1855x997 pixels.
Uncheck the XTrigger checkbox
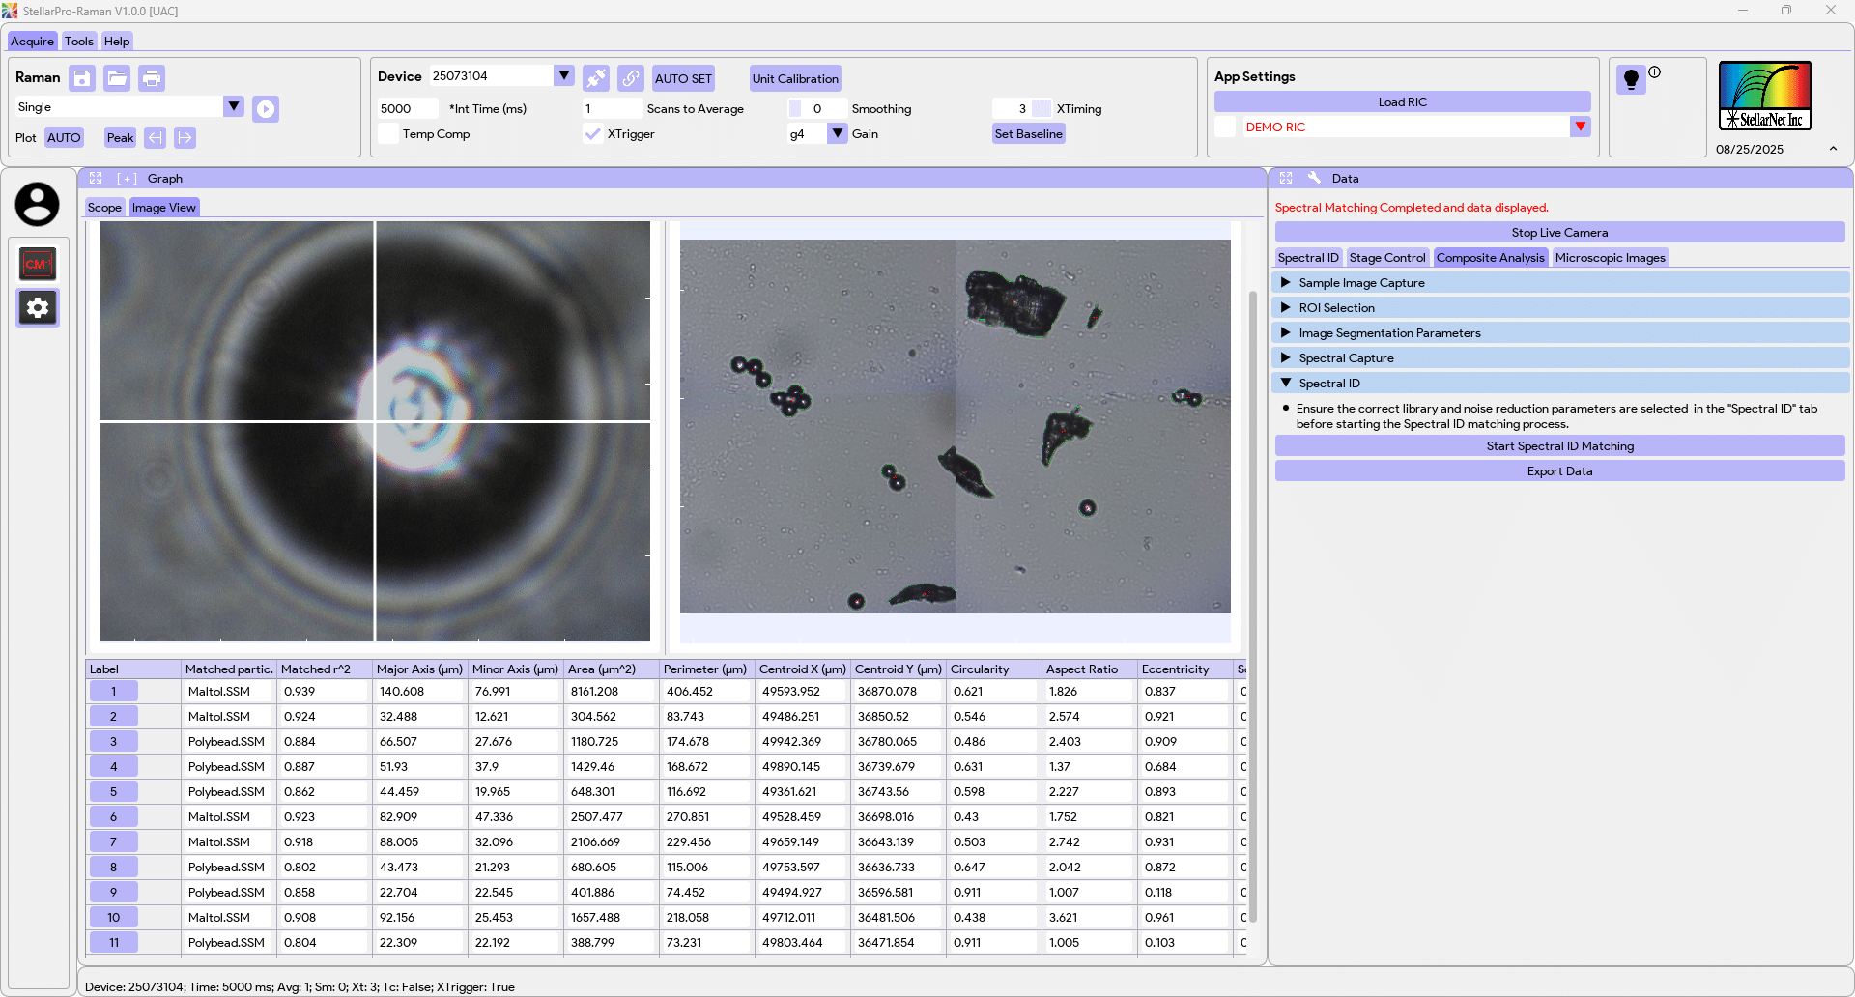pyautogui.click(x=593, y=134)
